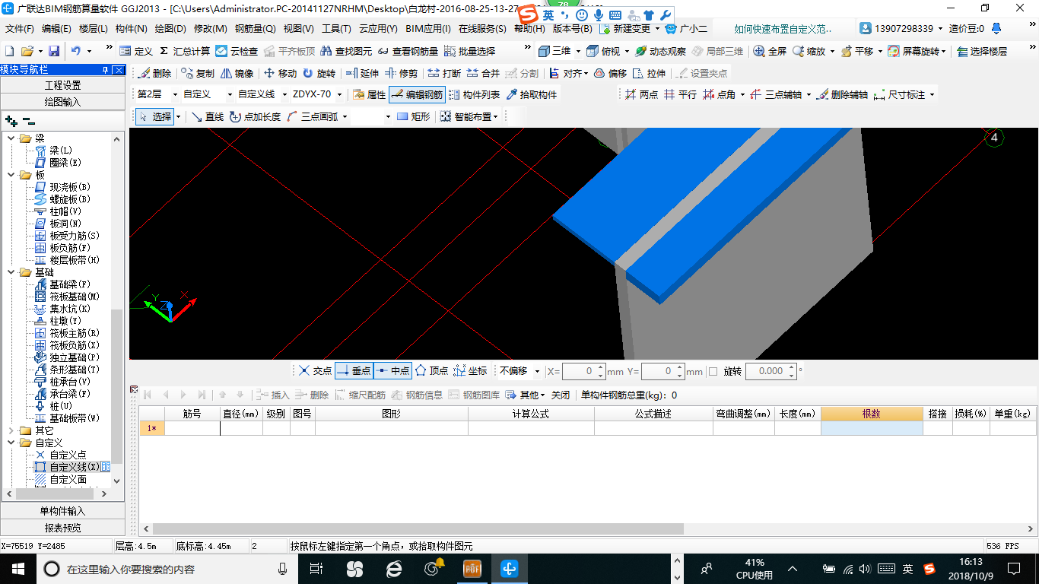Click the rebar table horizontal scrollbar
The height and width of the screenshot is (584, 1039).
[417, 528]
